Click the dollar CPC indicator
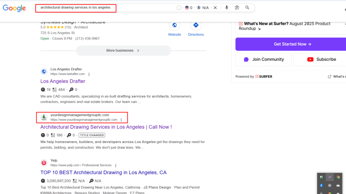Image resolution: width=346 pixels, height=194 pixels. point(199,8)
